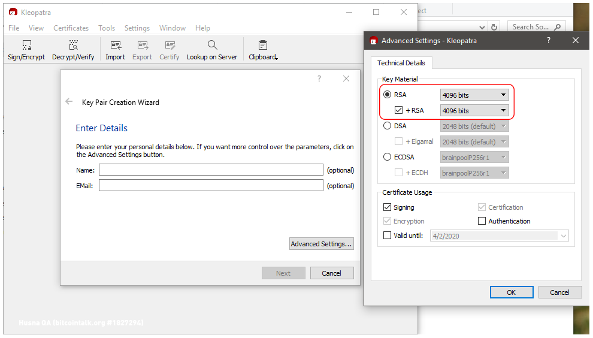Screen dimensions: 593x338
Task: Toggle the Encryption usage checkbox
Action: (388, 221)
